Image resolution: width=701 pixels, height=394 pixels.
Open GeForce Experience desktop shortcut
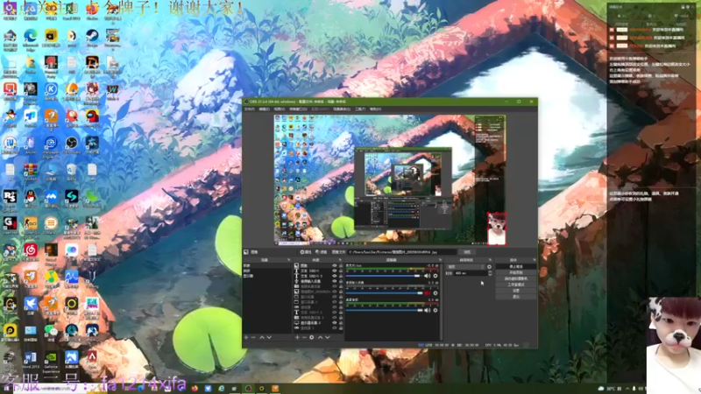pos(51,362)
